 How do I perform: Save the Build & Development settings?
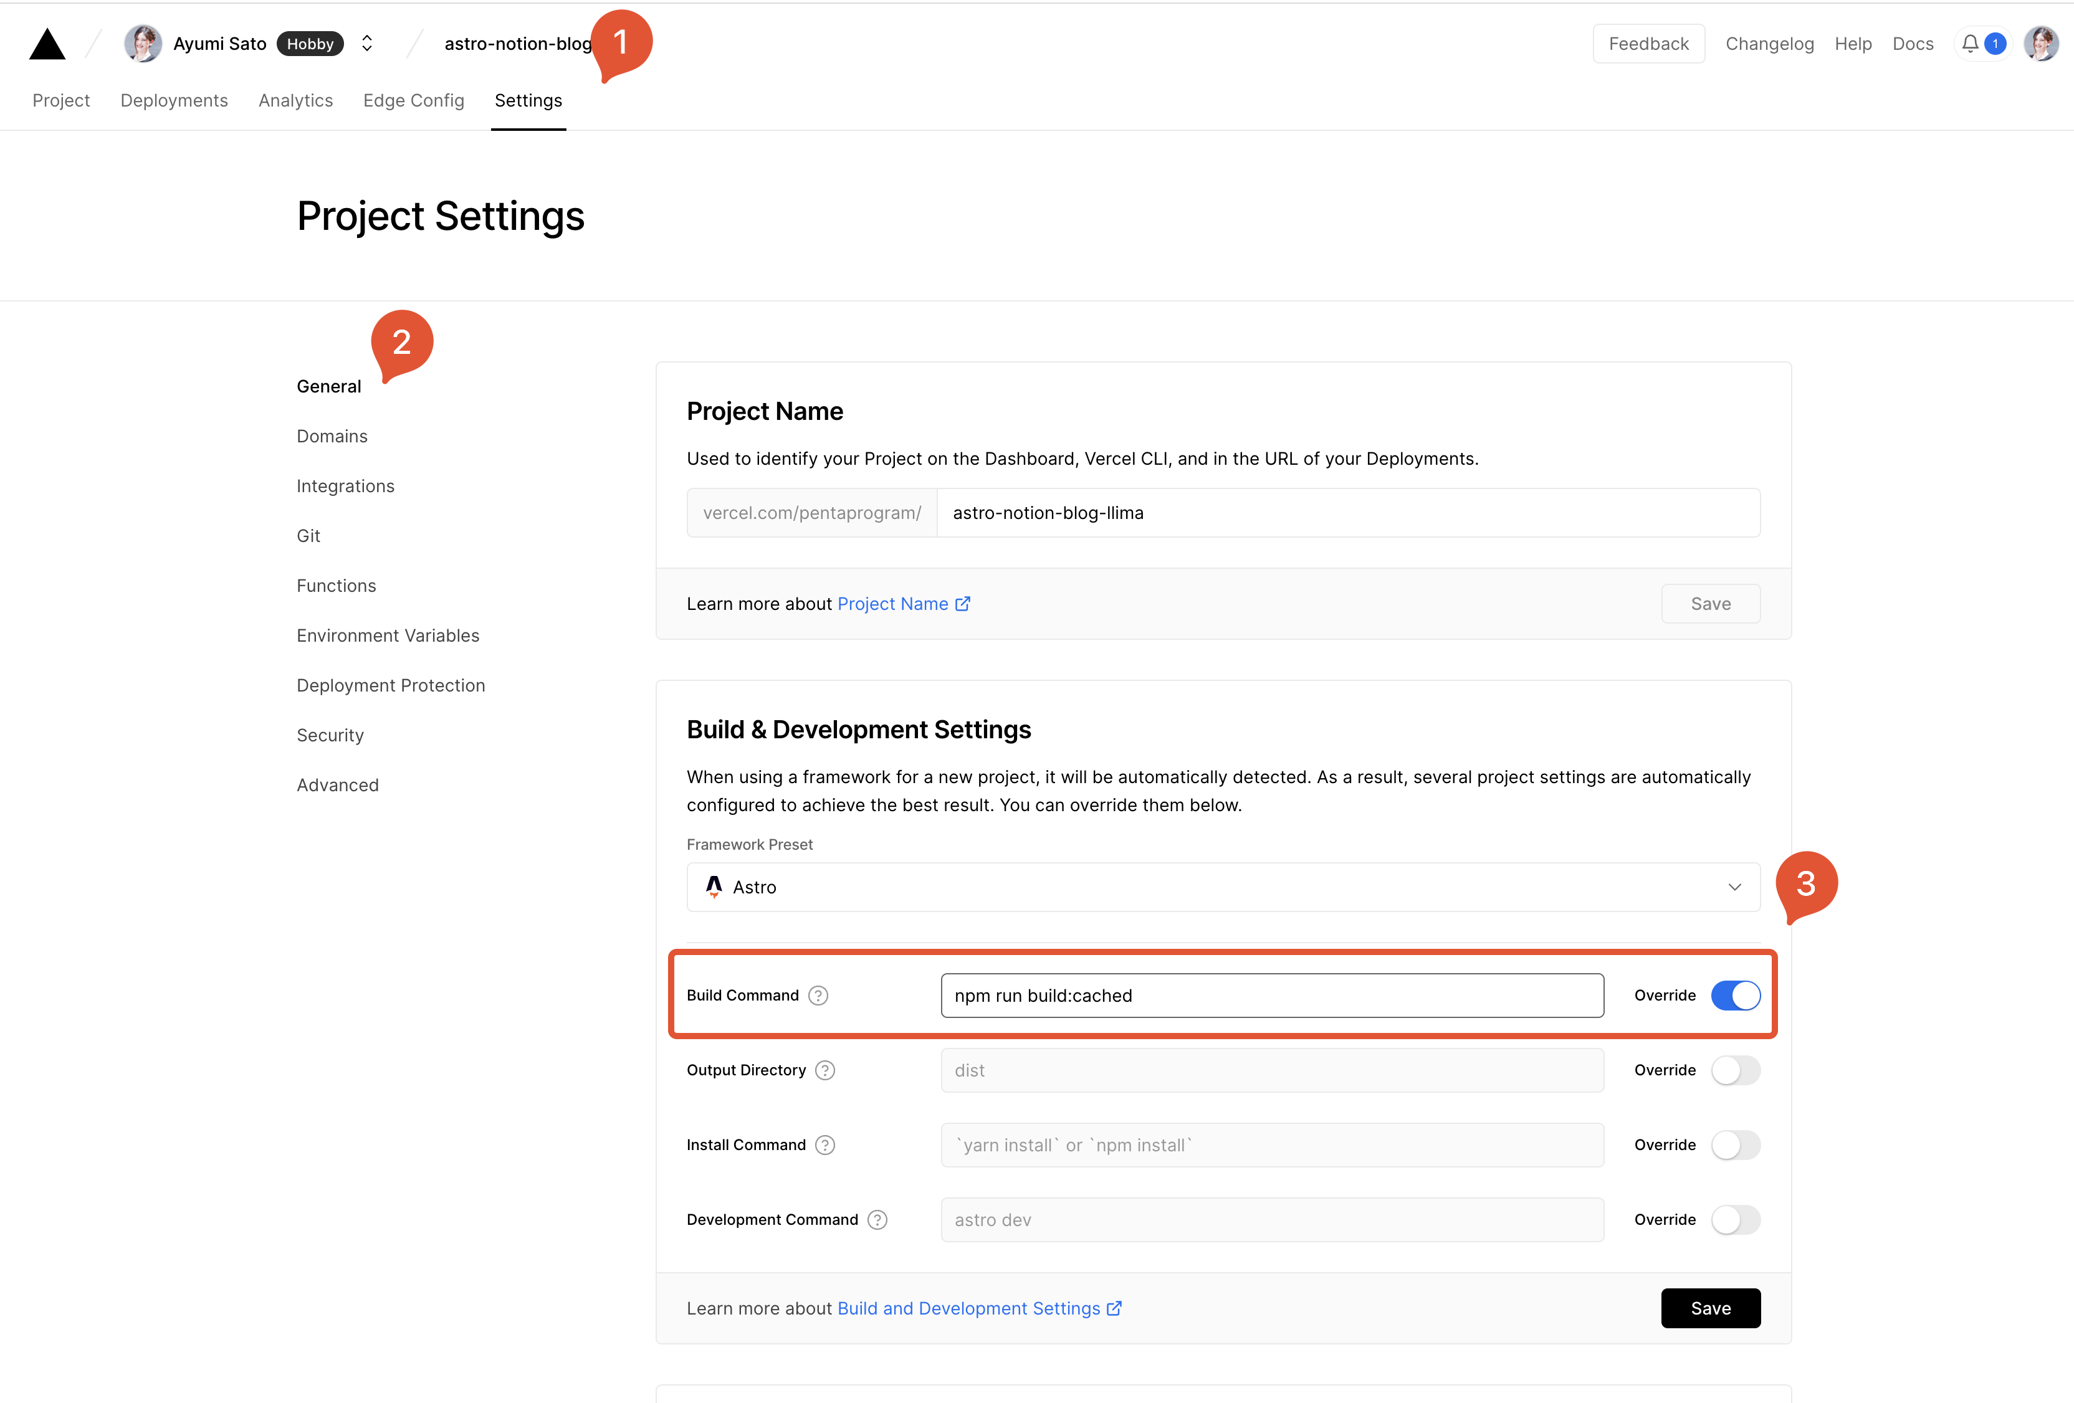click(1710, 1308)
